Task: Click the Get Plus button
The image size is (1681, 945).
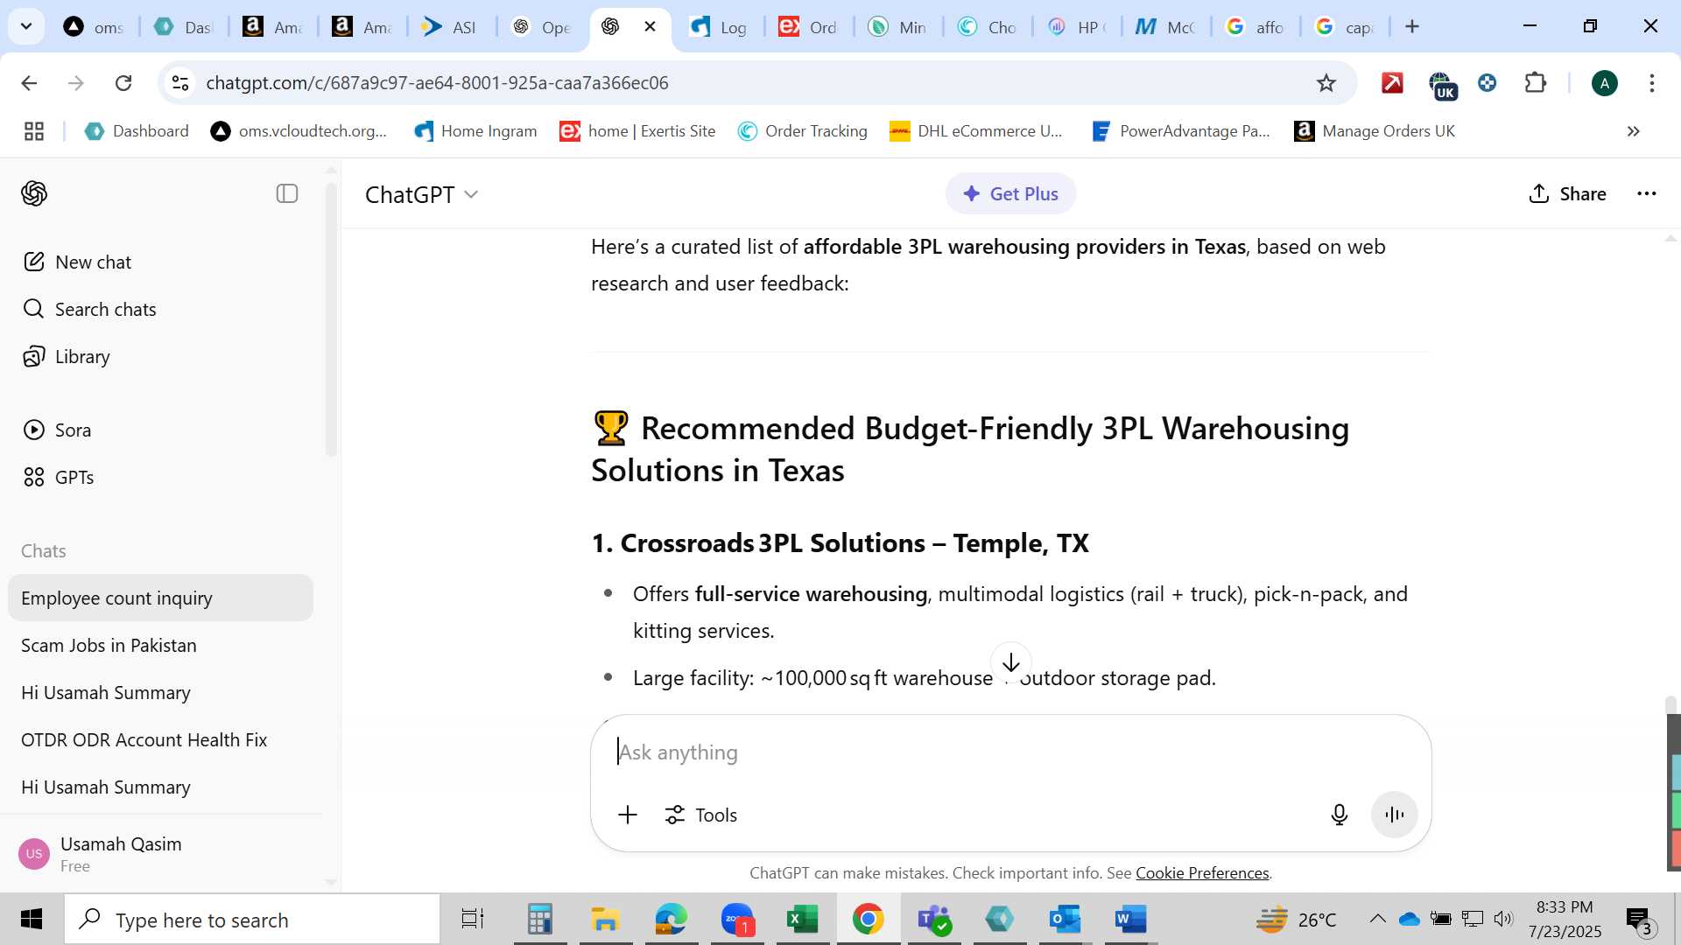Action: [1010, 194]
